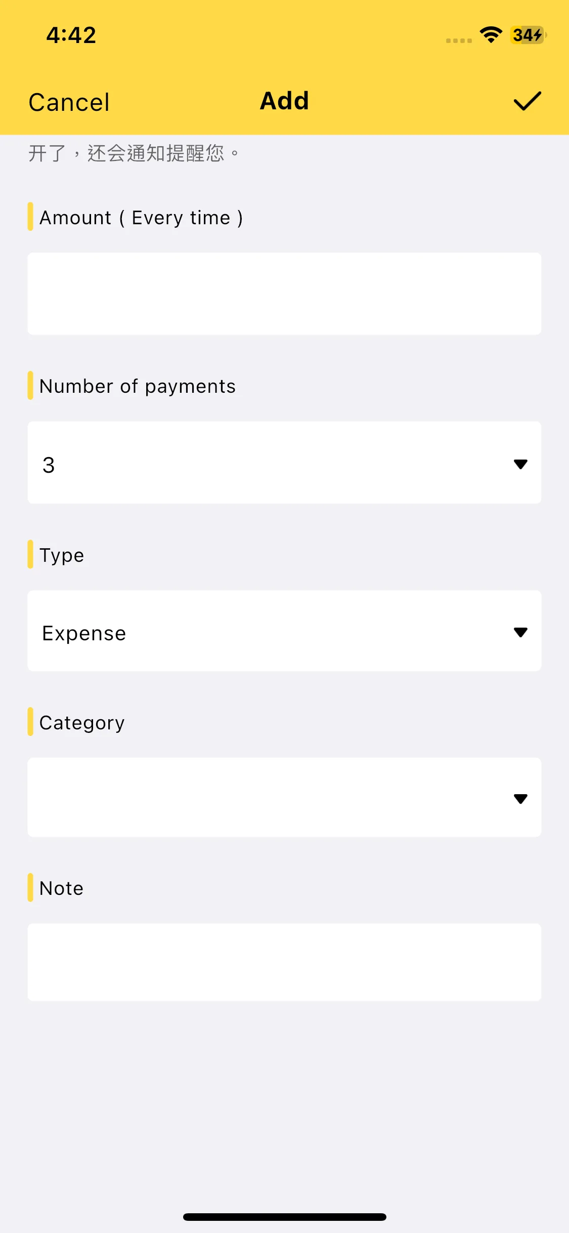569x1233 pixels.
Task: Tap the Wi-Fi status icon
Action: (x=491, y=35)
